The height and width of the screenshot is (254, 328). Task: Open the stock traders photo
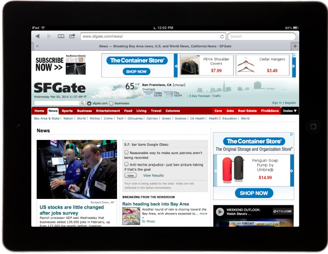click(77, 170)
